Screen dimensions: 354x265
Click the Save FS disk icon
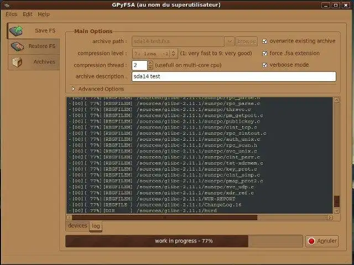point(16,31)
